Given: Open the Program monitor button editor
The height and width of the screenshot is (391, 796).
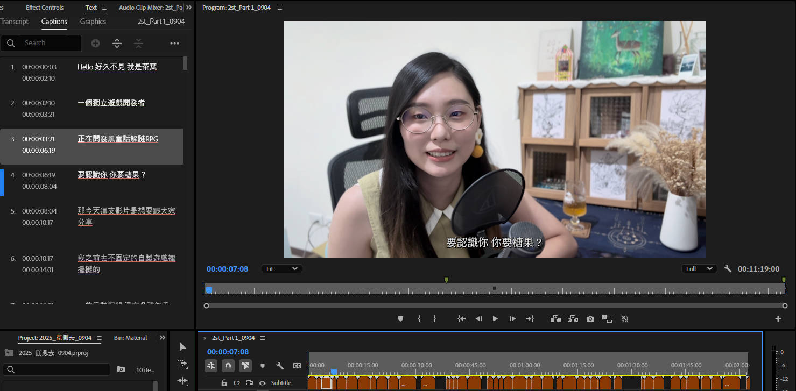Looking at the screenshot, I should click(778, 319).
